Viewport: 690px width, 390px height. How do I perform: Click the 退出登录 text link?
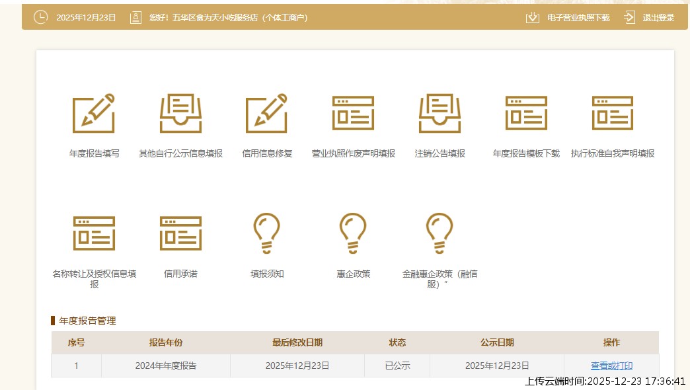click(x=658, y=18)
